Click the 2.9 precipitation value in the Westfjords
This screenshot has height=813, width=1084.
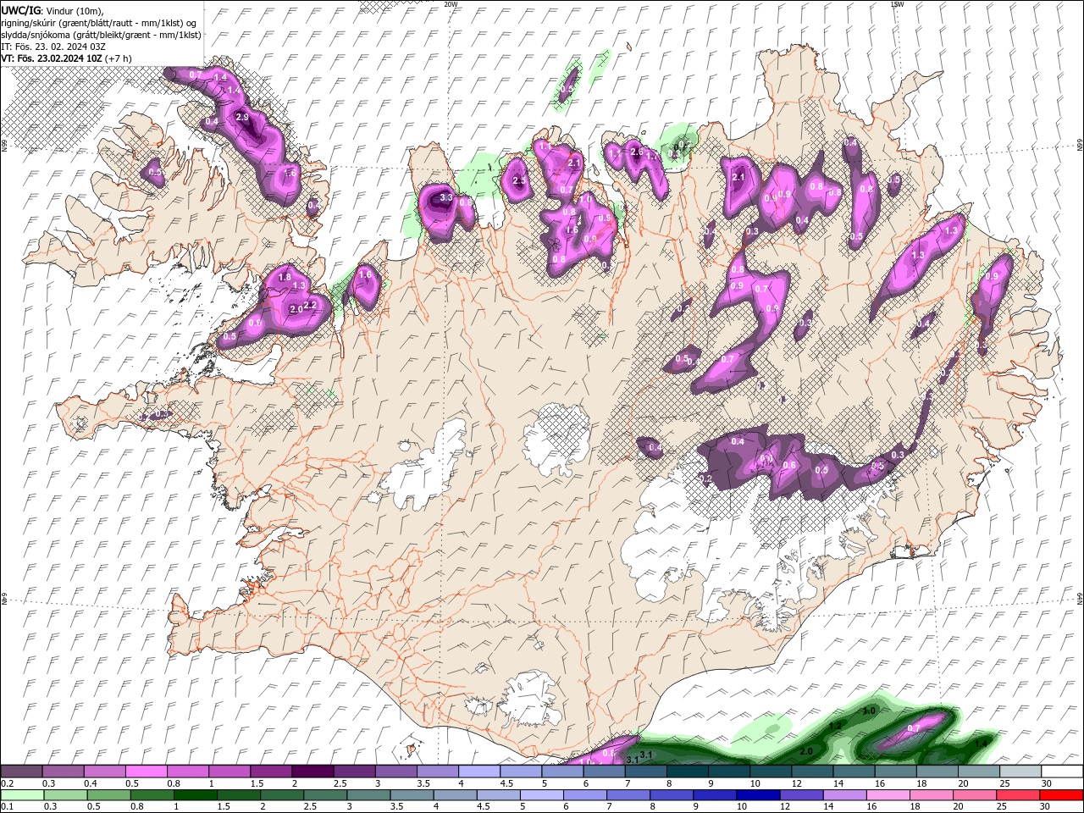[242, 117]
